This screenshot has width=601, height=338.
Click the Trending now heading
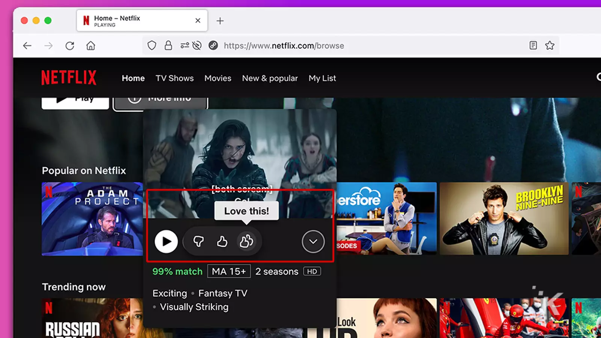pos(74,287)
